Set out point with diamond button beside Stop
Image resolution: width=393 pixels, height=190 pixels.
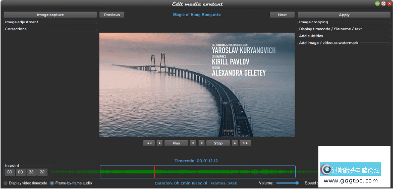click(x=235, y=143)
